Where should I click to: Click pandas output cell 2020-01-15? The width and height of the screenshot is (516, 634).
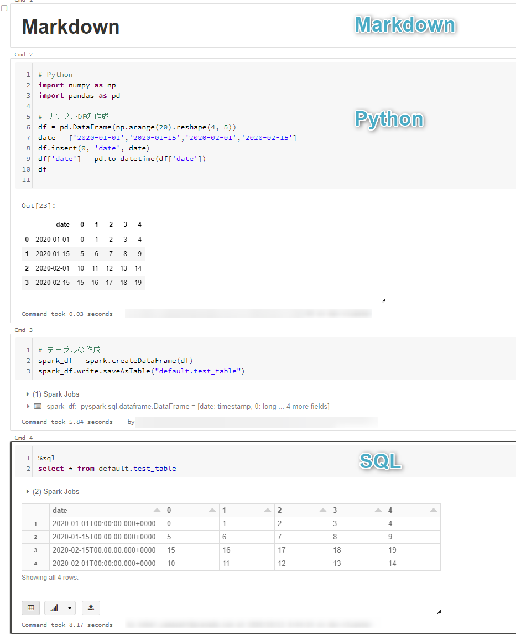pos(53,254)
